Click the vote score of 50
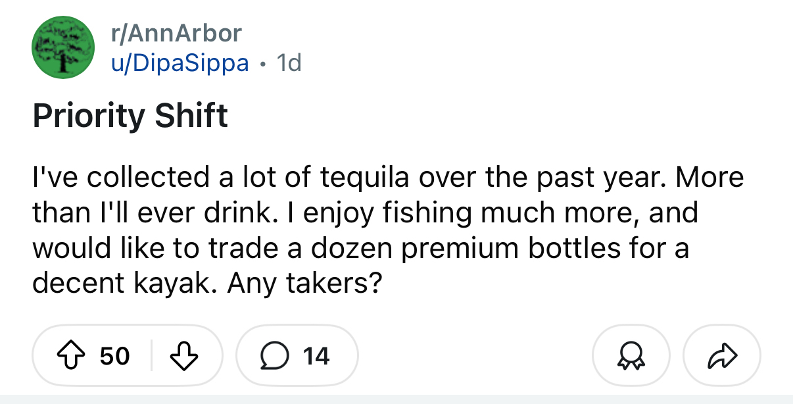The image size is (793, 404). (114, 356)
